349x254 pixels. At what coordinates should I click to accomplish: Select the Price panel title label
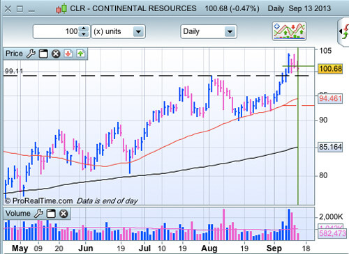(14, 54)
